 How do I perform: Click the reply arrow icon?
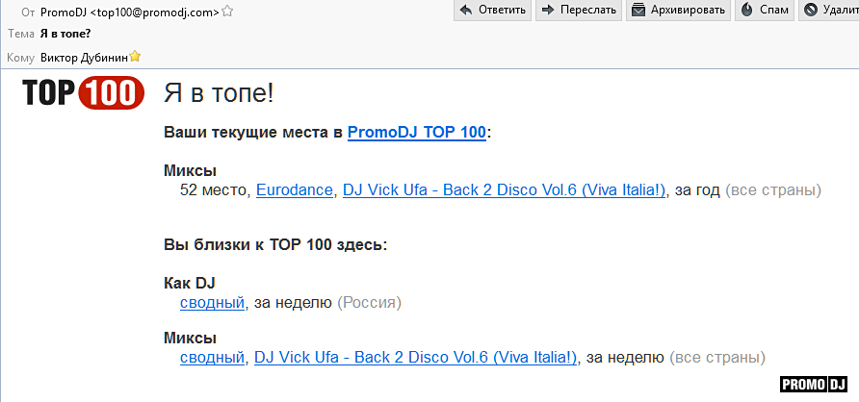coord(467,11)
